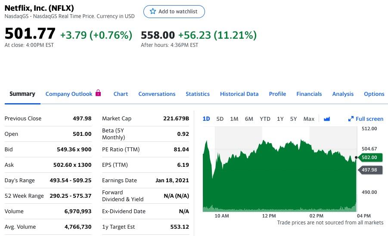This screenshot has width=388, height=236.
Task: Select the 1Y chart range
Action: coord(280,119)
